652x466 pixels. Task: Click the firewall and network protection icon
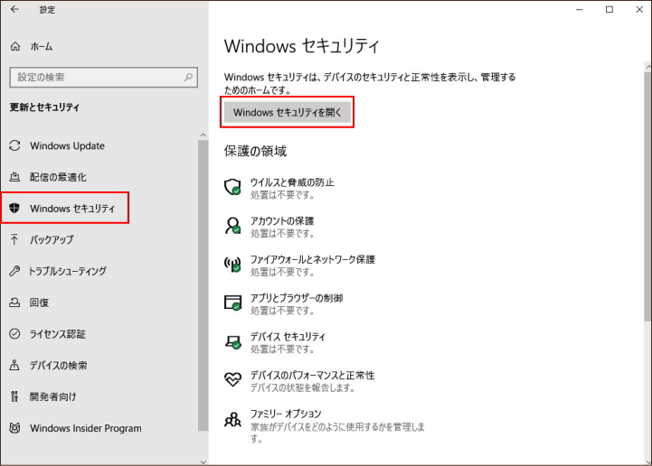coord(233,265)
